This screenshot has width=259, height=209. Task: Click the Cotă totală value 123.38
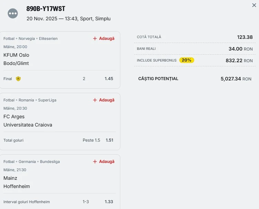point(245,37)
